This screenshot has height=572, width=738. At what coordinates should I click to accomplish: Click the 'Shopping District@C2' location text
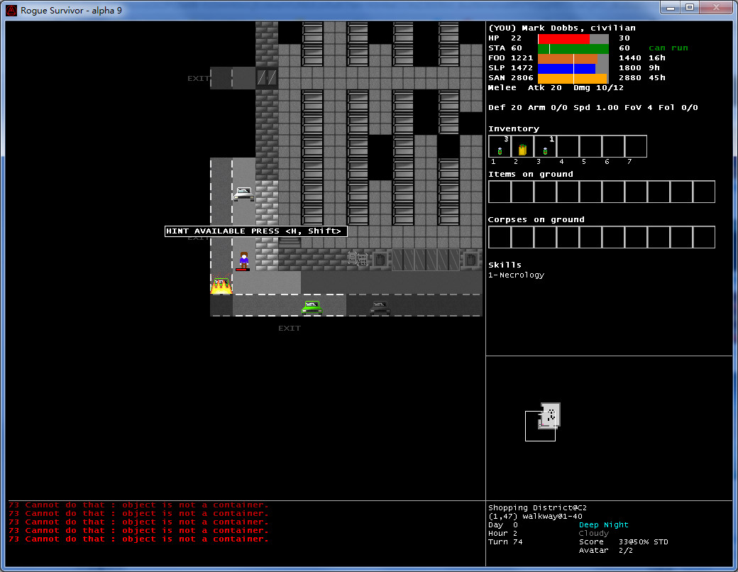click(537, 507)
